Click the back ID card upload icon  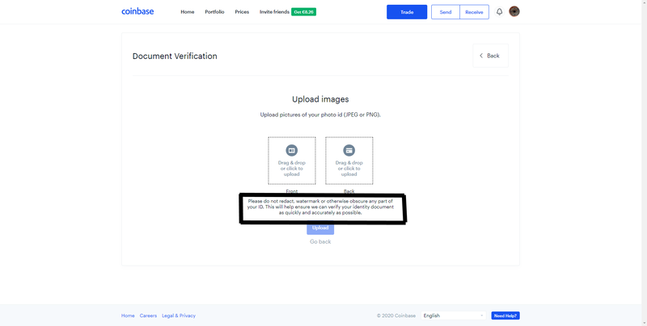click(349, 150)
